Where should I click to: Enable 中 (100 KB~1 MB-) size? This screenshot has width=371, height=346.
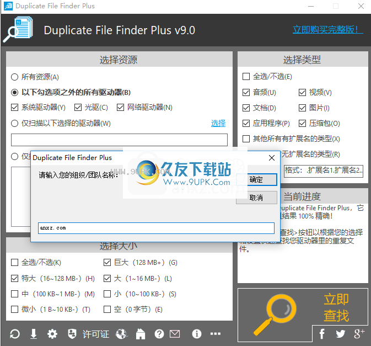(x=15, y=294)
